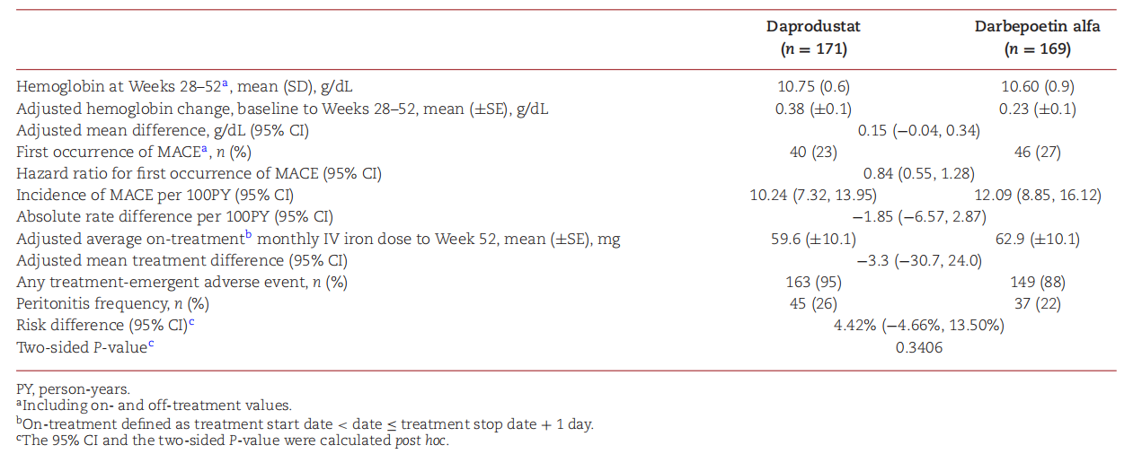1133x454 pixels.
Task: Click footnote 'c' link after Two-sided P-value
Action: [149, 344]
